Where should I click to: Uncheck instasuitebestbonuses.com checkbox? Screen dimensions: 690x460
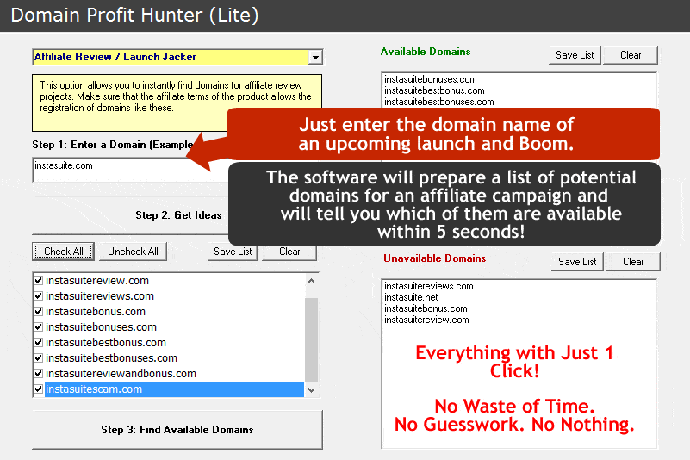point(39,357)
